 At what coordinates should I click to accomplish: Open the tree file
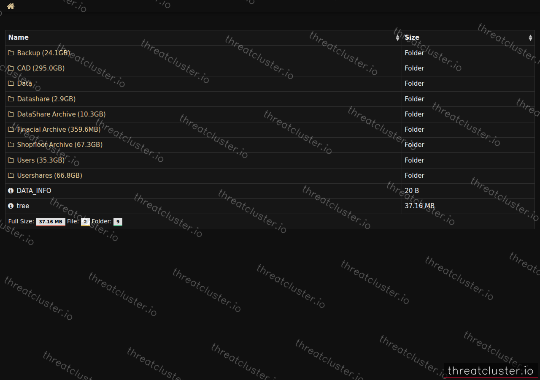[x=23, y=206]
